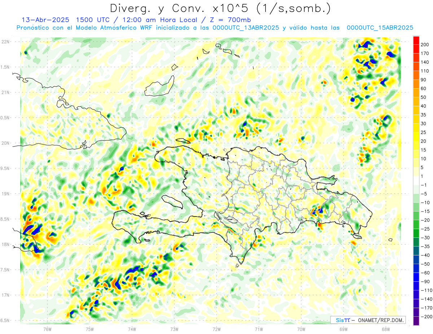This screenshot has height=334, width=433.
Task: Click the '40' value on the color scale
Action: (x=424, y=106)
